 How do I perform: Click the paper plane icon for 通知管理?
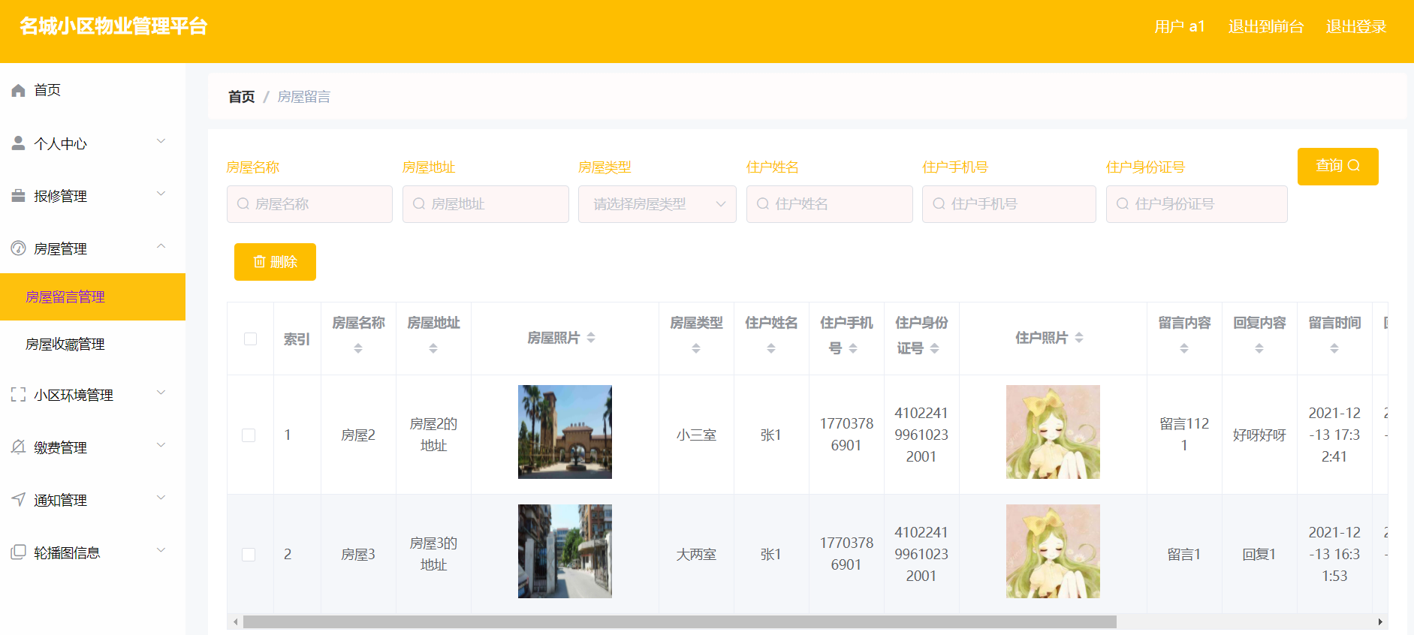coord(19,499)
